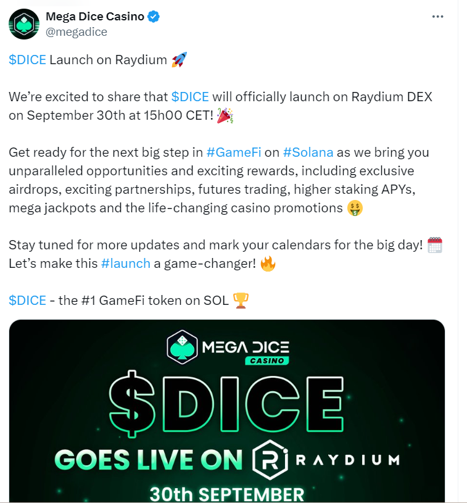Click the 30th September text in the image
The width and height of the screenshot is (467, 503).
[x=226, y=494]
